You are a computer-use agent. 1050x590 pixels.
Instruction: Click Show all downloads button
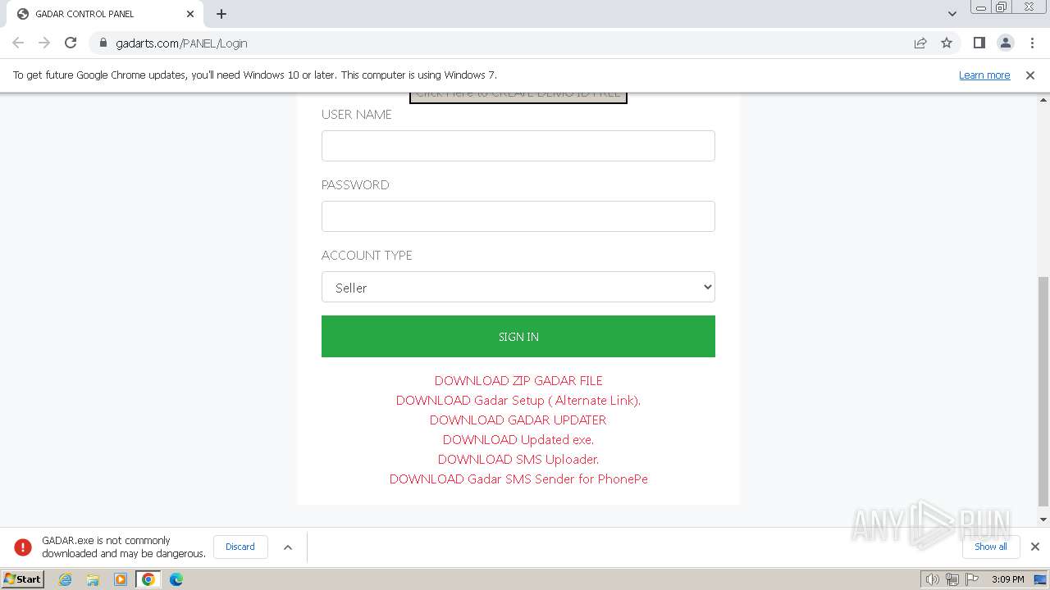click(x=990, y=547)
